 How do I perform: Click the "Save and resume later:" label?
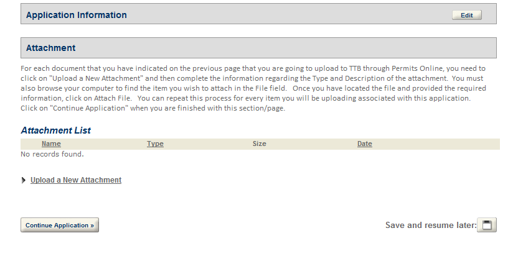(x=430, y=225)
